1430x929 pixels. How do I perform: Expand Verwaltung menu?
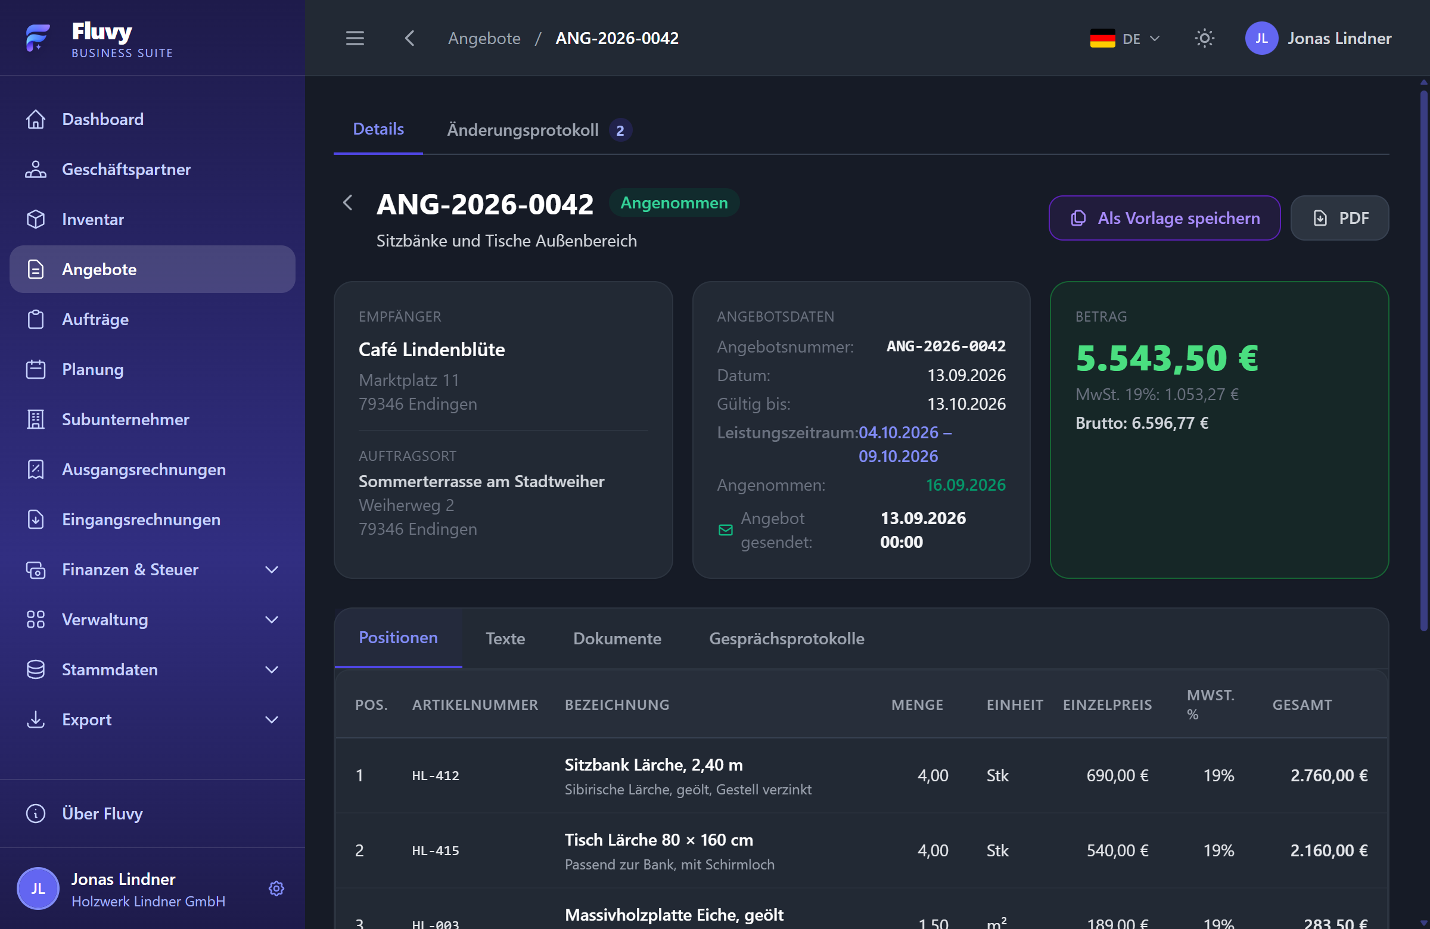153,620
